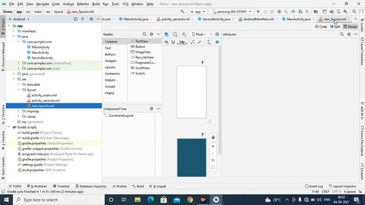The width and height of the screenshot is (365, 205).
Task: Click the guidelines icon
Action: (209, 42)
